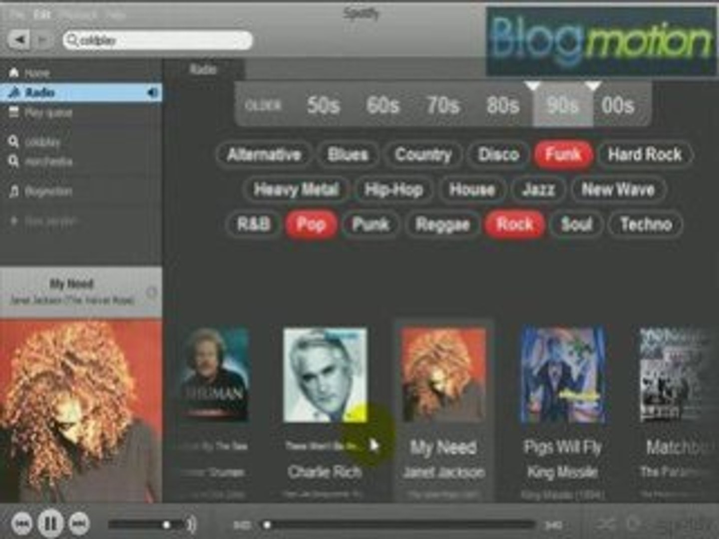Toggle shuffle playback
Image resolution: width=719 pixels, height=539 pixels.
pos(606,524)
